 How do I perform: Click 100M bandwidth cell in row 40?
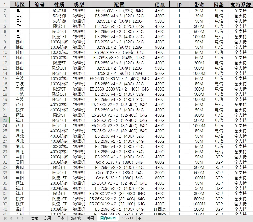pos(199,209)
